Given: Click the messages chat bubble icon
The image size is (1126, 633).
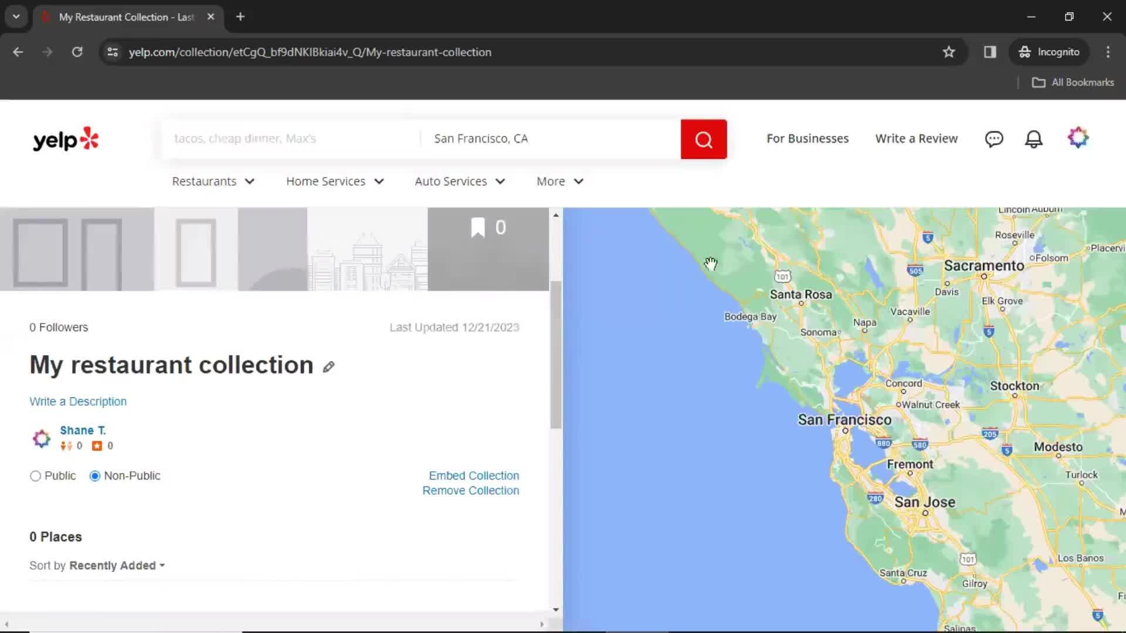Looking at the screenshot, I should tap(995, 138).
